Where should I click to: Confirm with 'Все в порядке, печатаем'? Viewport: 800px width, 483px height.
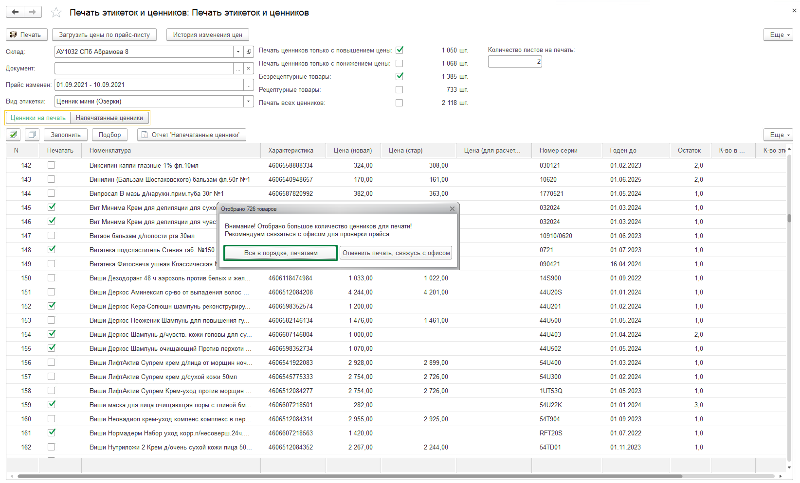point(280,253)
